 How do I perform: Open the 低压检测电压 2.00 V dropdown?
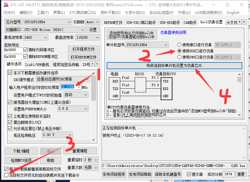(57, 135)
